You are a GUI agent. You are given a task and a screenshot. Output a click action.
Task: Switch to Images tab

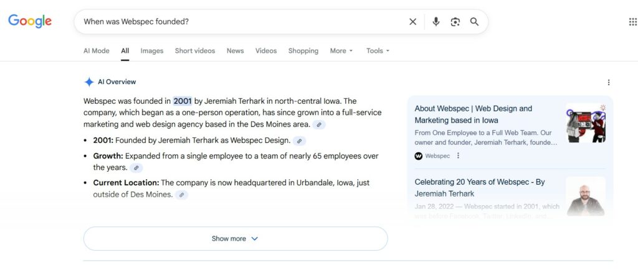point(152,51)
